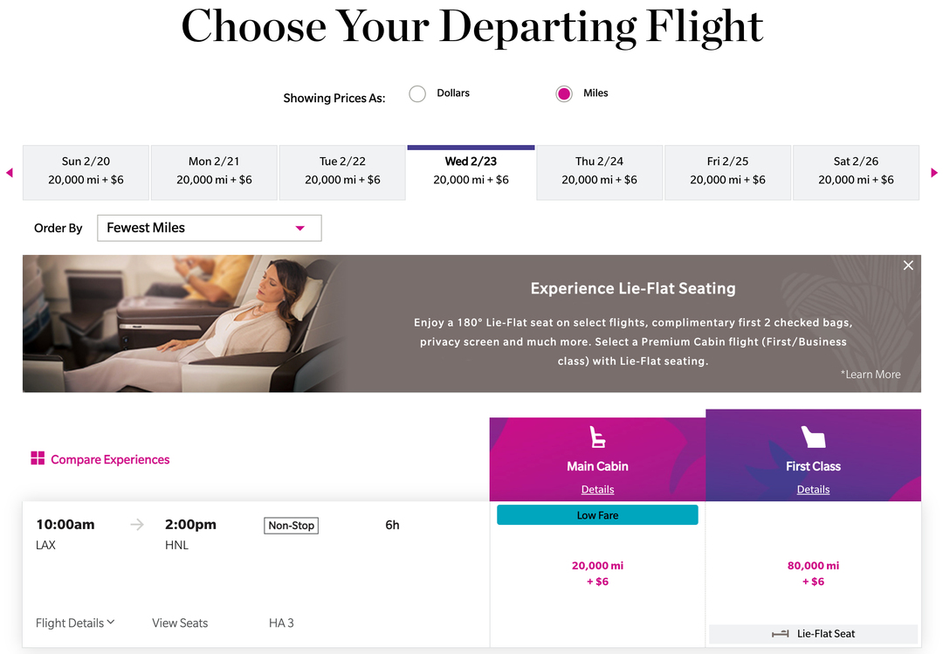
Task: Select the 20,000 mi Main Cabin fare
Action: (597, 573)
